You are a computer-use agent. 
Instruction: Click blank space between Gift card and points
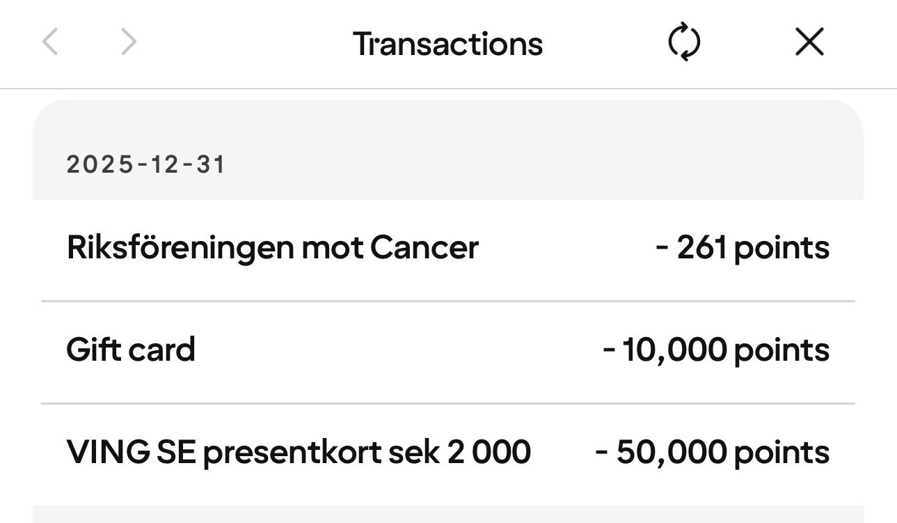(x=397, y=350)
